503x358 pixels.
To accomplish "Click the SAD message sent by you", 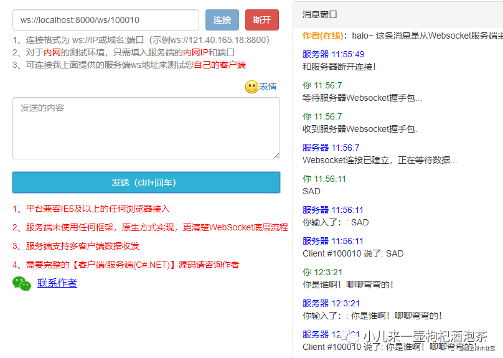I will point(311,191).
